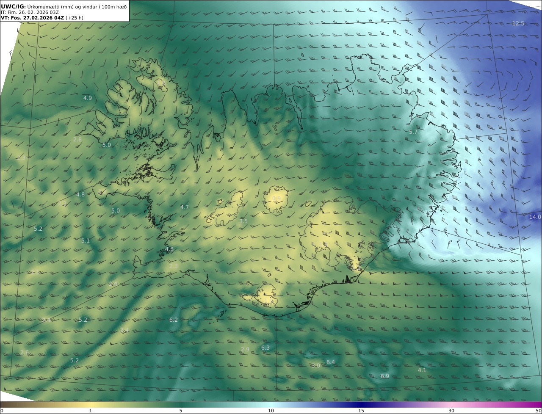Click the 14.0 value label on the map
The width and height of the screenshot is (542, 414).
click(535, 217)
